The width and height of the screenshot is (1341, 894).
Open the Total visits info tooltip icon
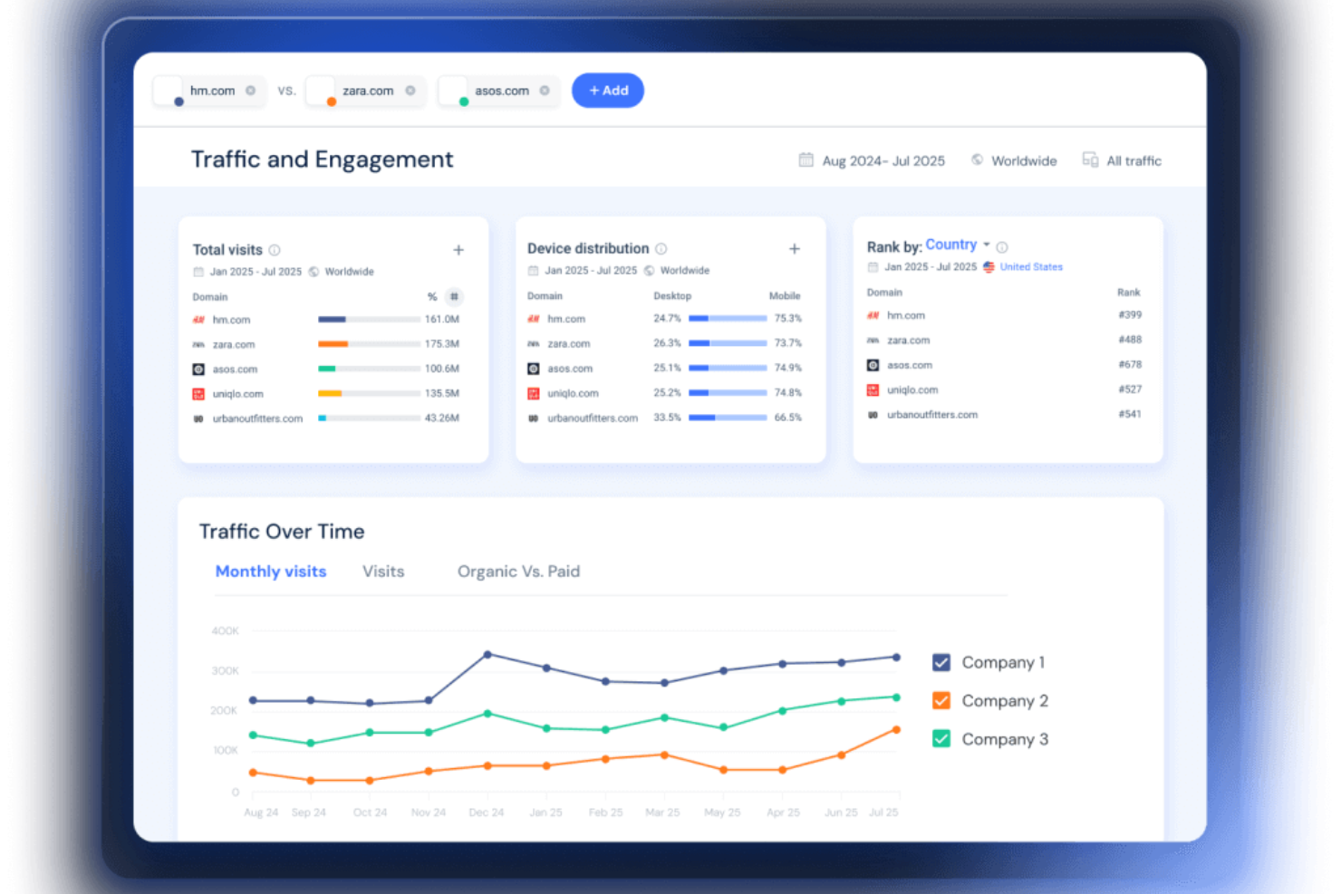(x=274, y=250)
